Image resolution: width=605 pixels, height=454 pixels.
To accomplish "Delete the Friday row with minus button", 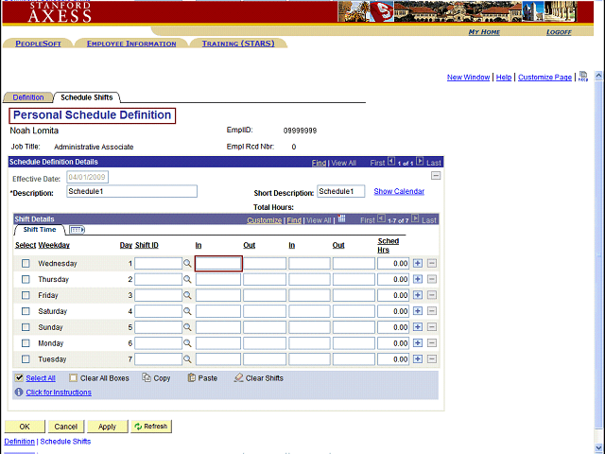I will [432, 296].
